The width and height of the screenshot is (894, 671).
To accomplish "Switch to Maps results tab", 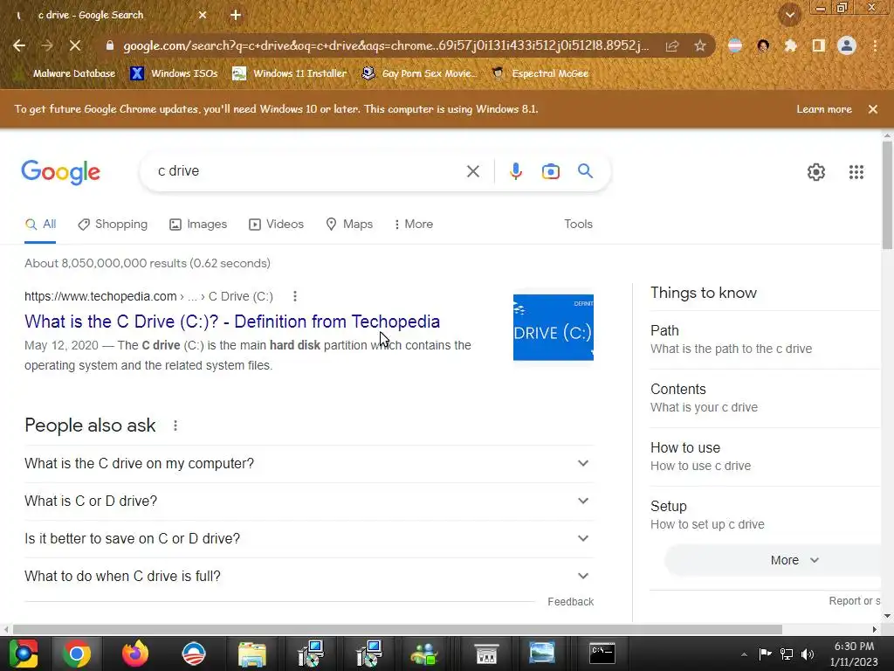I will point(349,225).
